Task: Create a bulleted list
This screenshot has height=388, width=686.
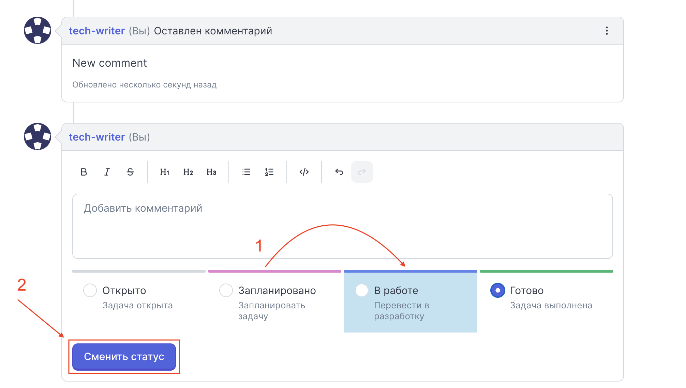Action: point(246,172)
